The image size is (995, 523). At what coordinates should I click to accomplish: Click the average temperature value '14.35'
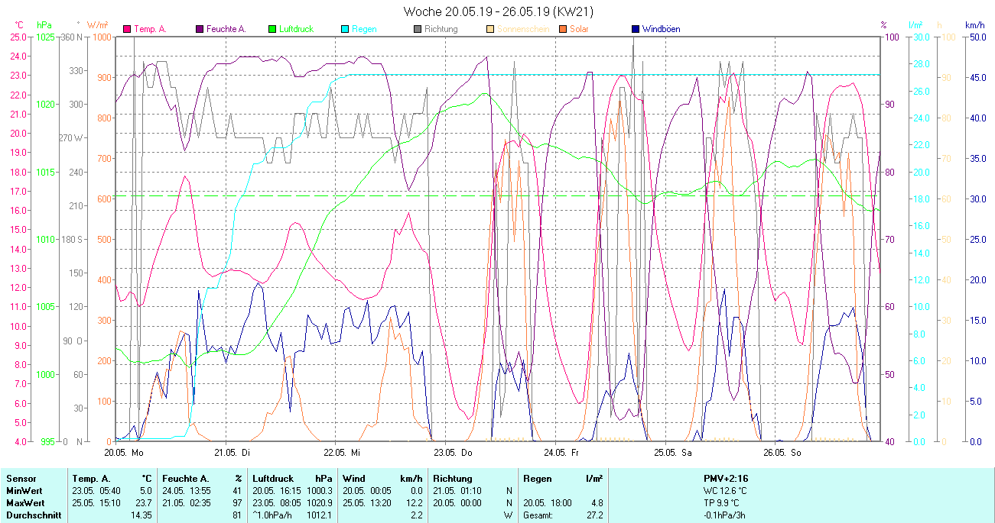tap(141, 515)
